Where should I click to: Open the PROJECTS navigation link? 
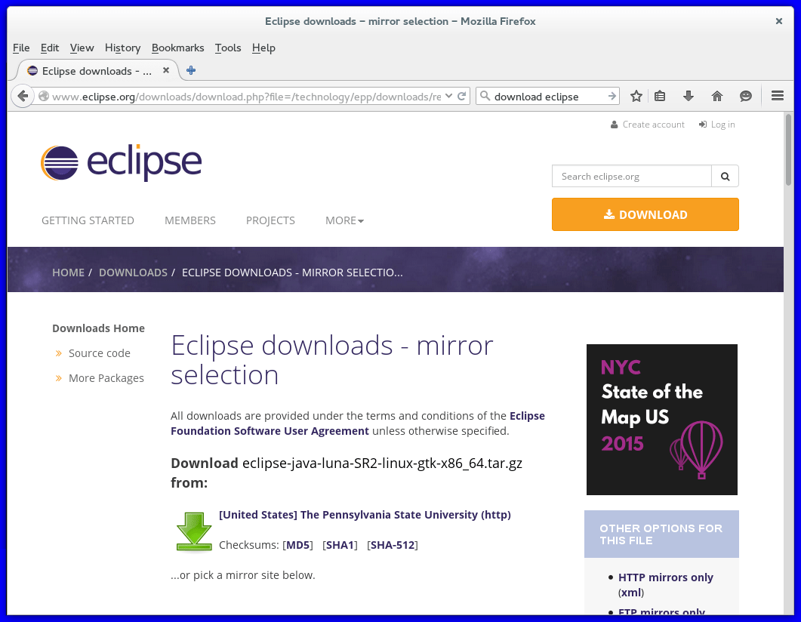[270, 220]
